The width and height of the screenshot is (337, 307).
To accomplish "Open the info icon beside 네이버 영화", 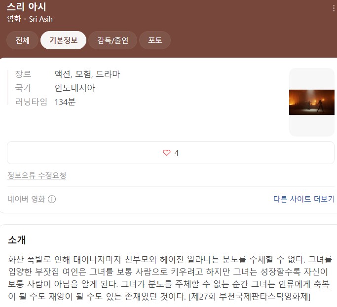I will (x=52, y=199).
